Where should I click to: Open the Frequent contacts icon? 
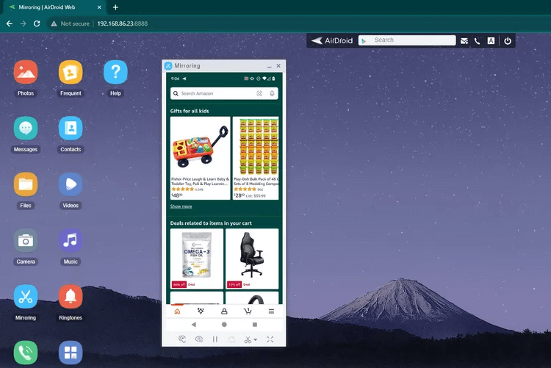(71, 72)
